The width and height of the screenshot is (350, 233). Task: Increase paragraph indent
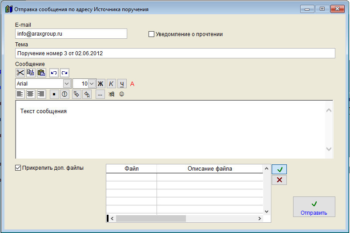point(76,94)
